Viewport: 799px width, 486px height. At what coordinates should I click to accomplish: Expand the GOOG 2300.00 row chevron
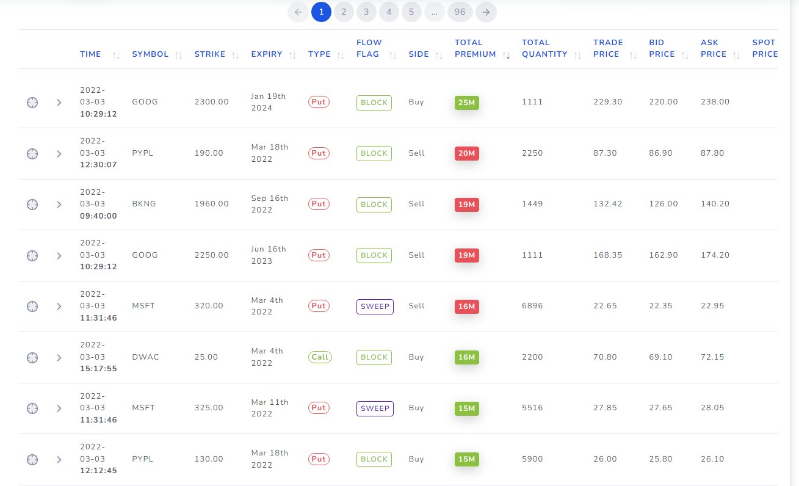[59, 103]
